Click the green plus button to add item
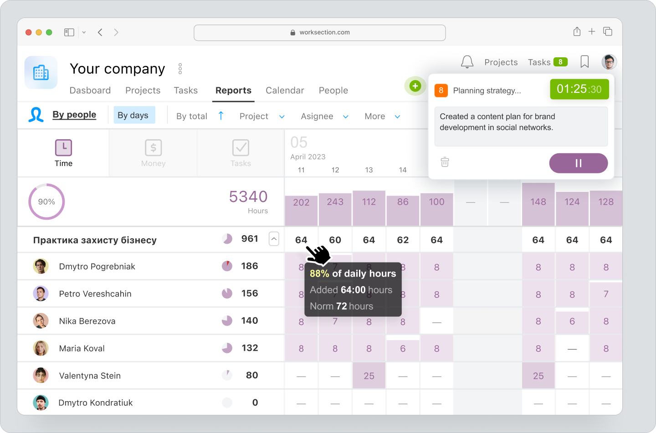This screenshot has width=656, height=433. pos(415,86)
